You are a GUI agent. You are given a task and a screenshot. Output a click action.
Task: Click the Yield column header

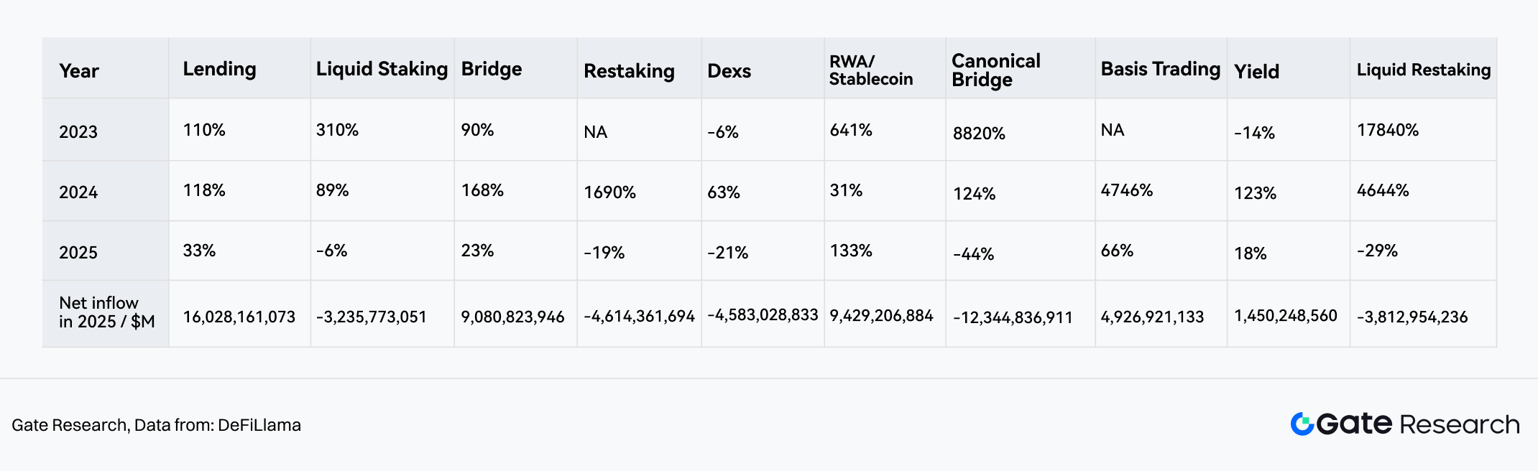[x=1256, y=72]
